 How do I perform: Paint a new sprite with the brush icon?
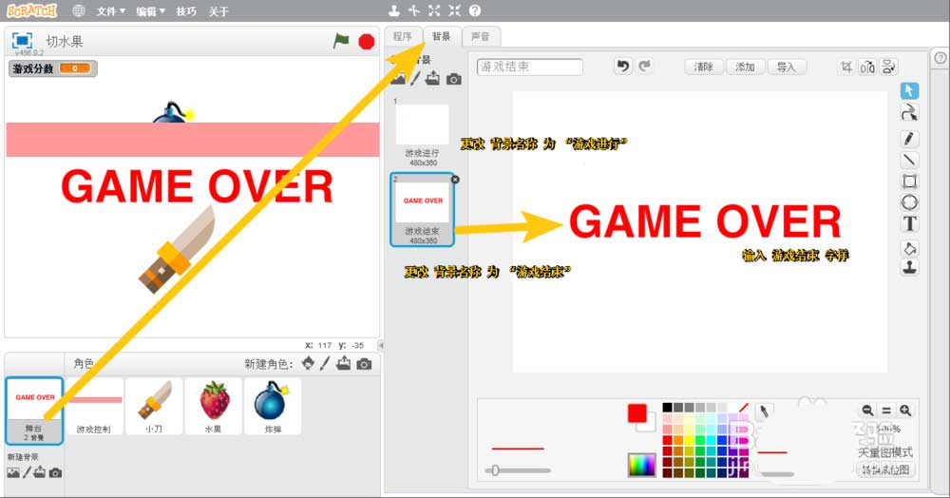325,363
